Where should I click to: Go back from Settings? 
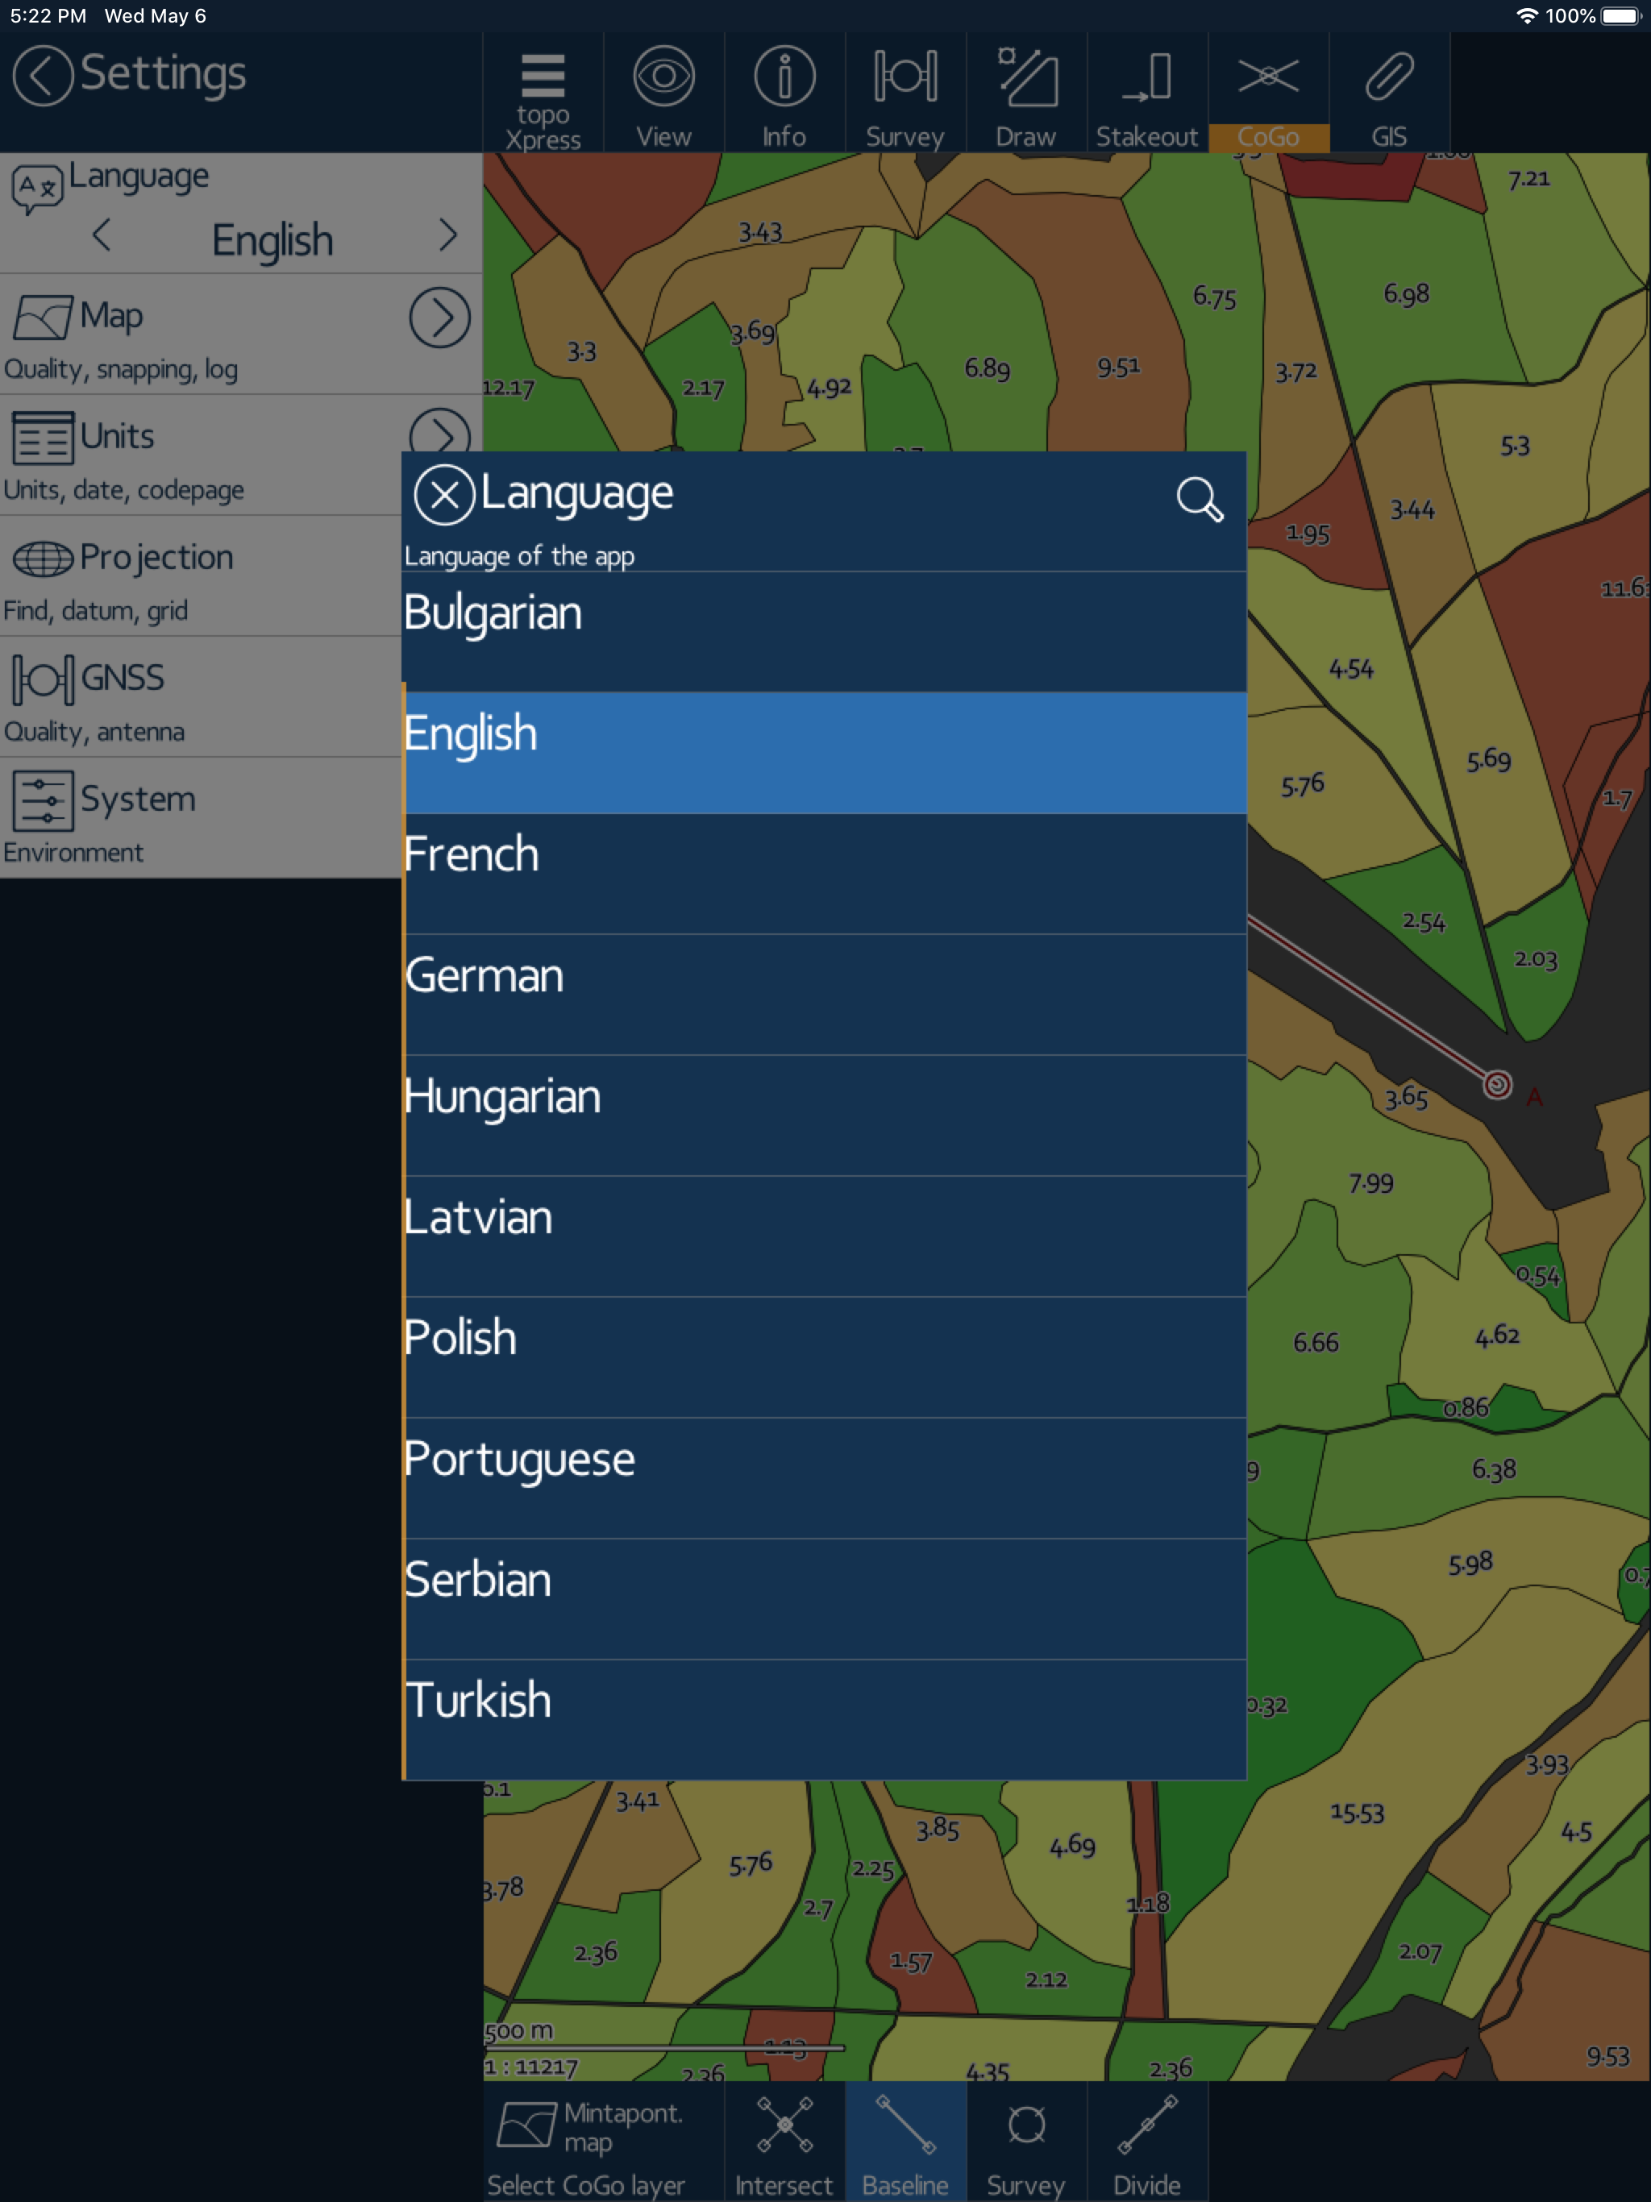[x=43, y=76]
